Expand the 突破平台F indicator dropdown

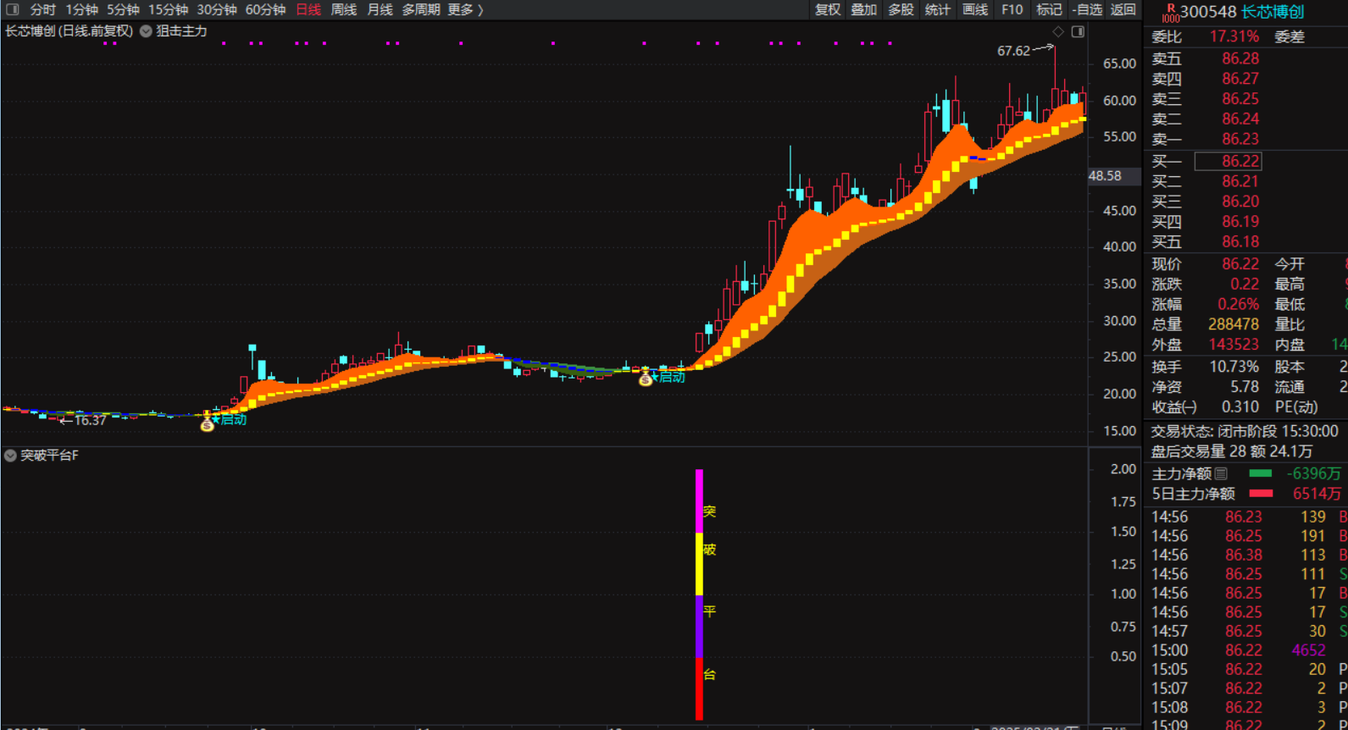(x=10, y=456)
